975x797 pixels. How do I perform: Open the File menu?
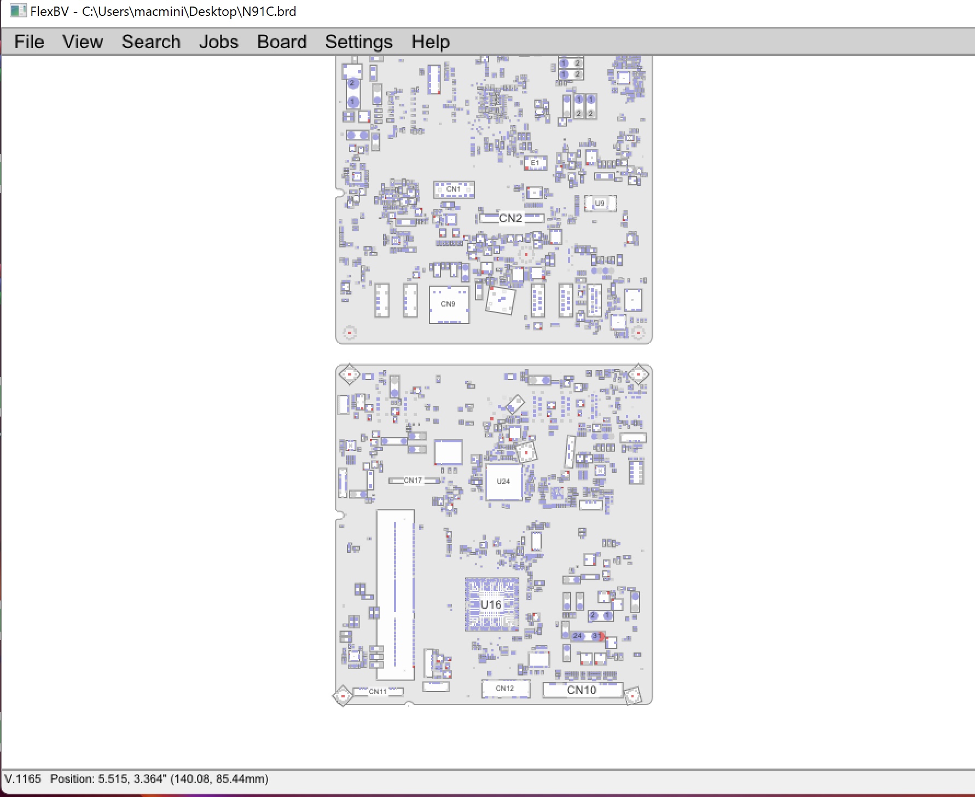click(x=29, y=42)
